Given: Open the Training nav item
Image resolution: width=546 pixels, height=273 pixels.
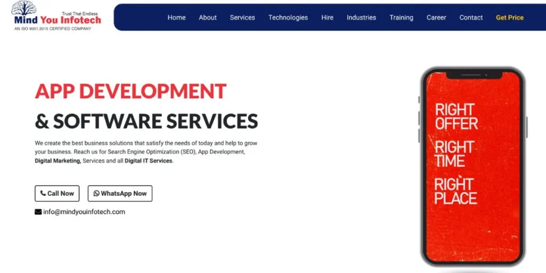Looking at the screenshot, I should point(401,18).
